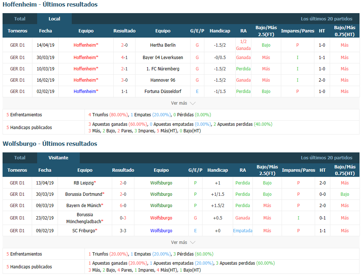Open the Borussia Mönchengladbach team link
This screenshot has height=276, width=361.
pyautogui.click(x=84, y=218)
